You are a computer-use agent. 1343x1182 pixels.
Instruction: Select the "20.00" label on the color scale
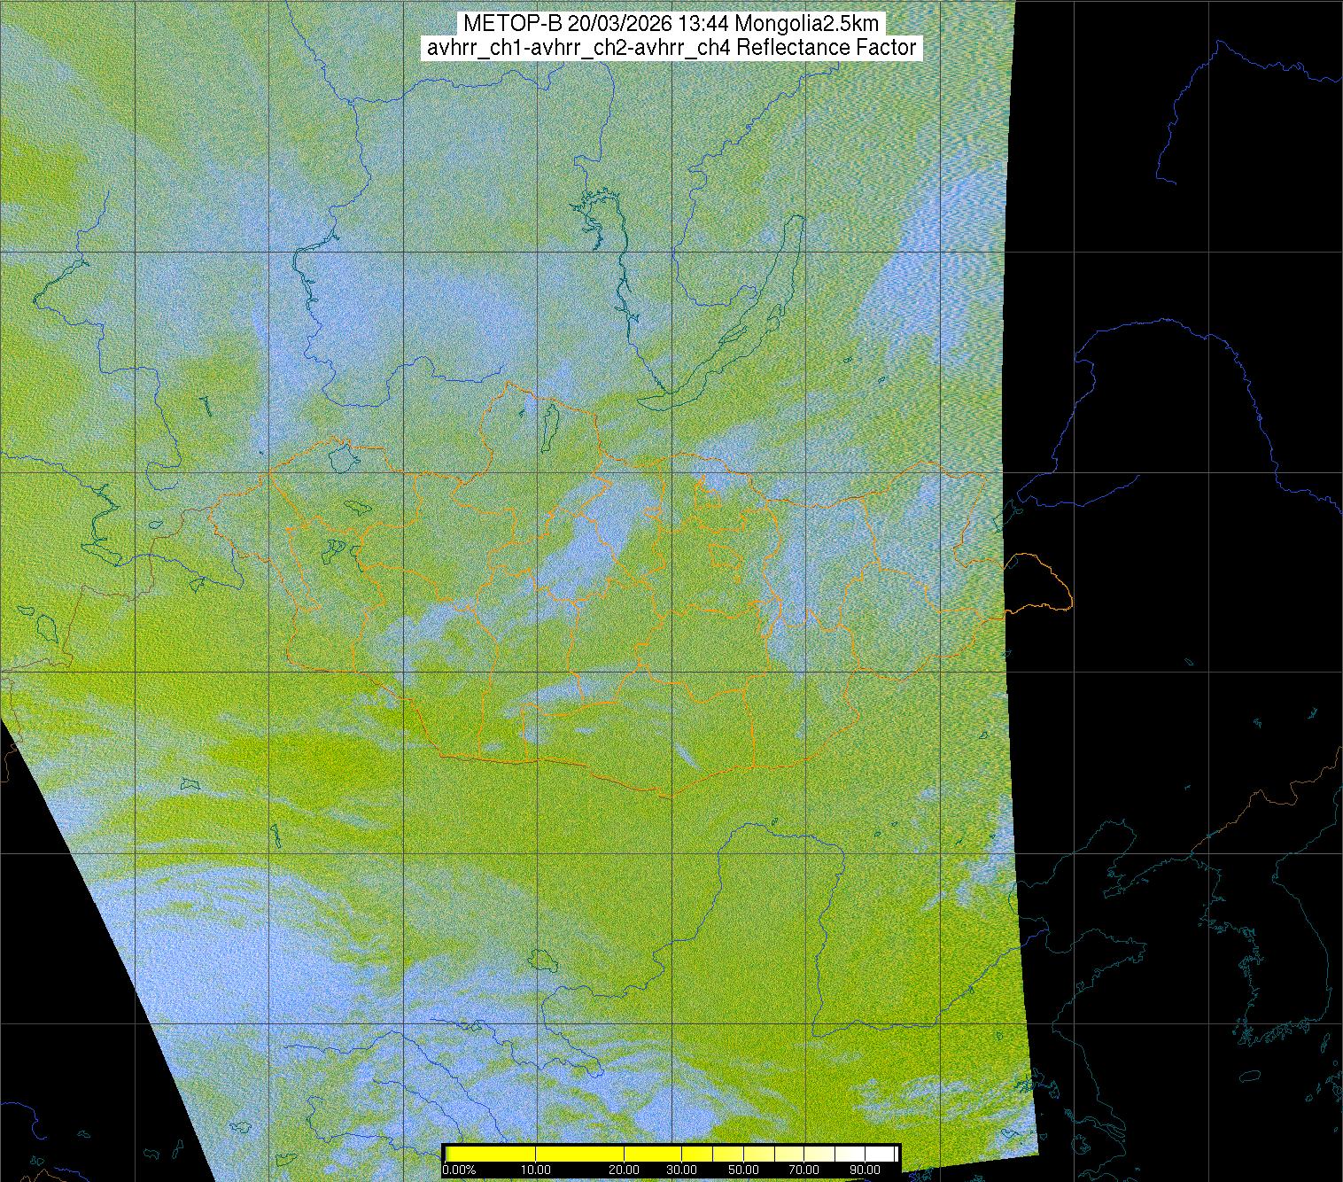click(625, 1170)
